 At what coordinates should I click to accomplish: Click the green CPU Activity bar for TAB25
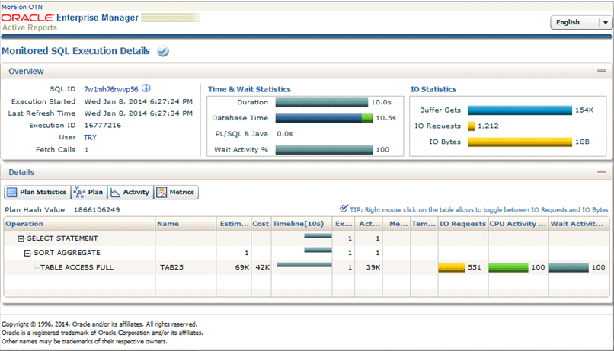(508, 268)
